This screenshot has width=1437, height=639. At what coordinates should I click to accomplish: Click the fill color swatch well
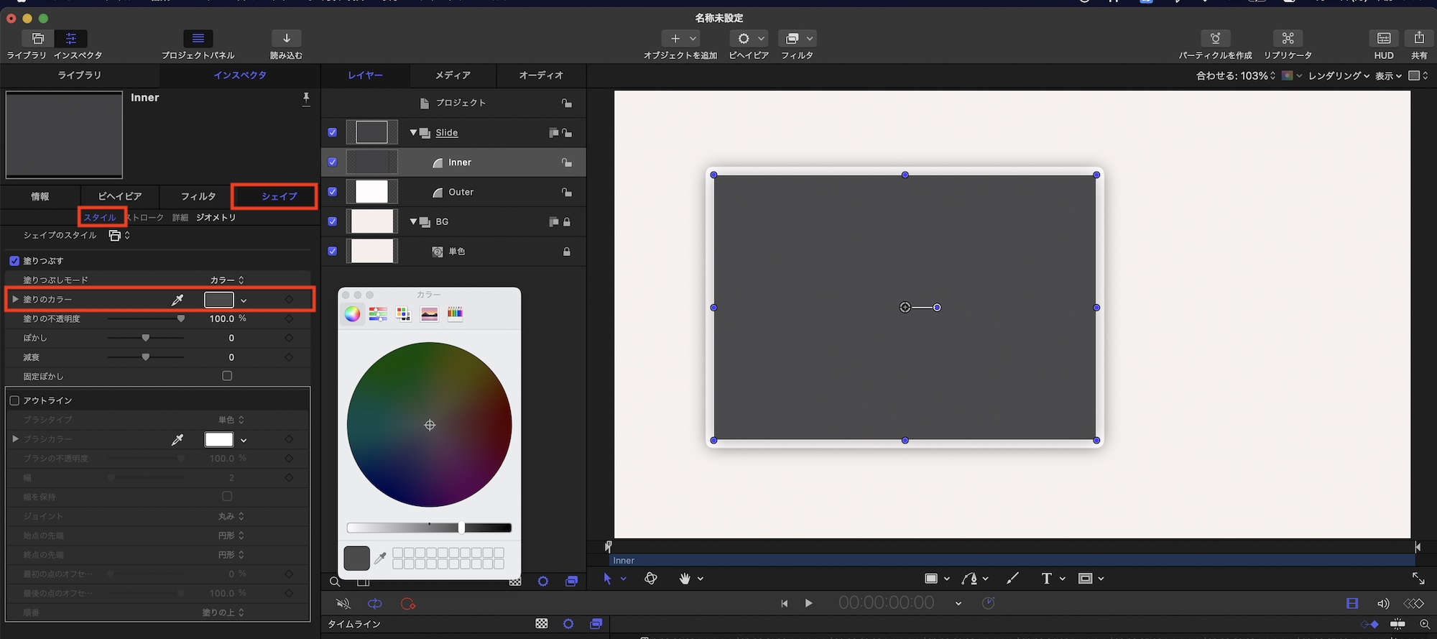(x=218, y=300)
